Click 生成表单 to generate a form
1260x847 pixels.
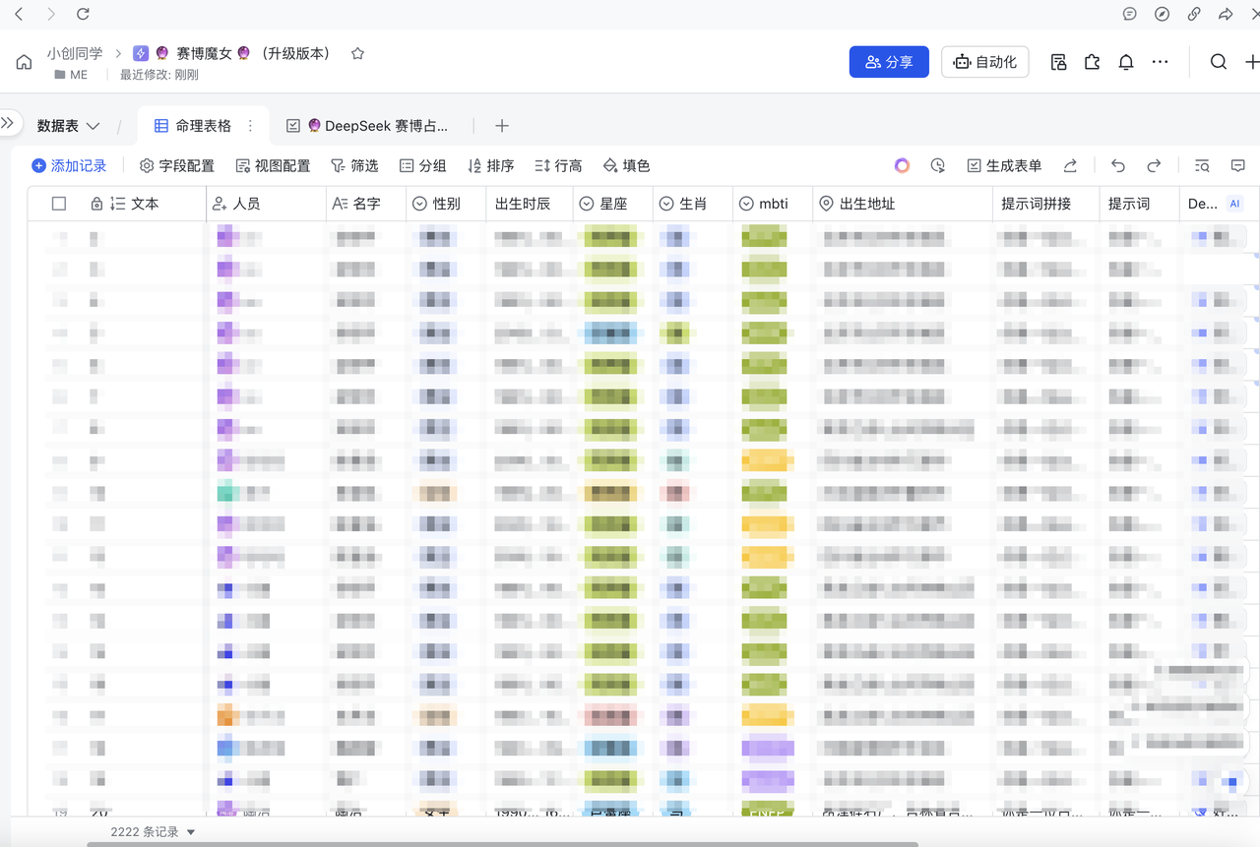[1004, 165]
